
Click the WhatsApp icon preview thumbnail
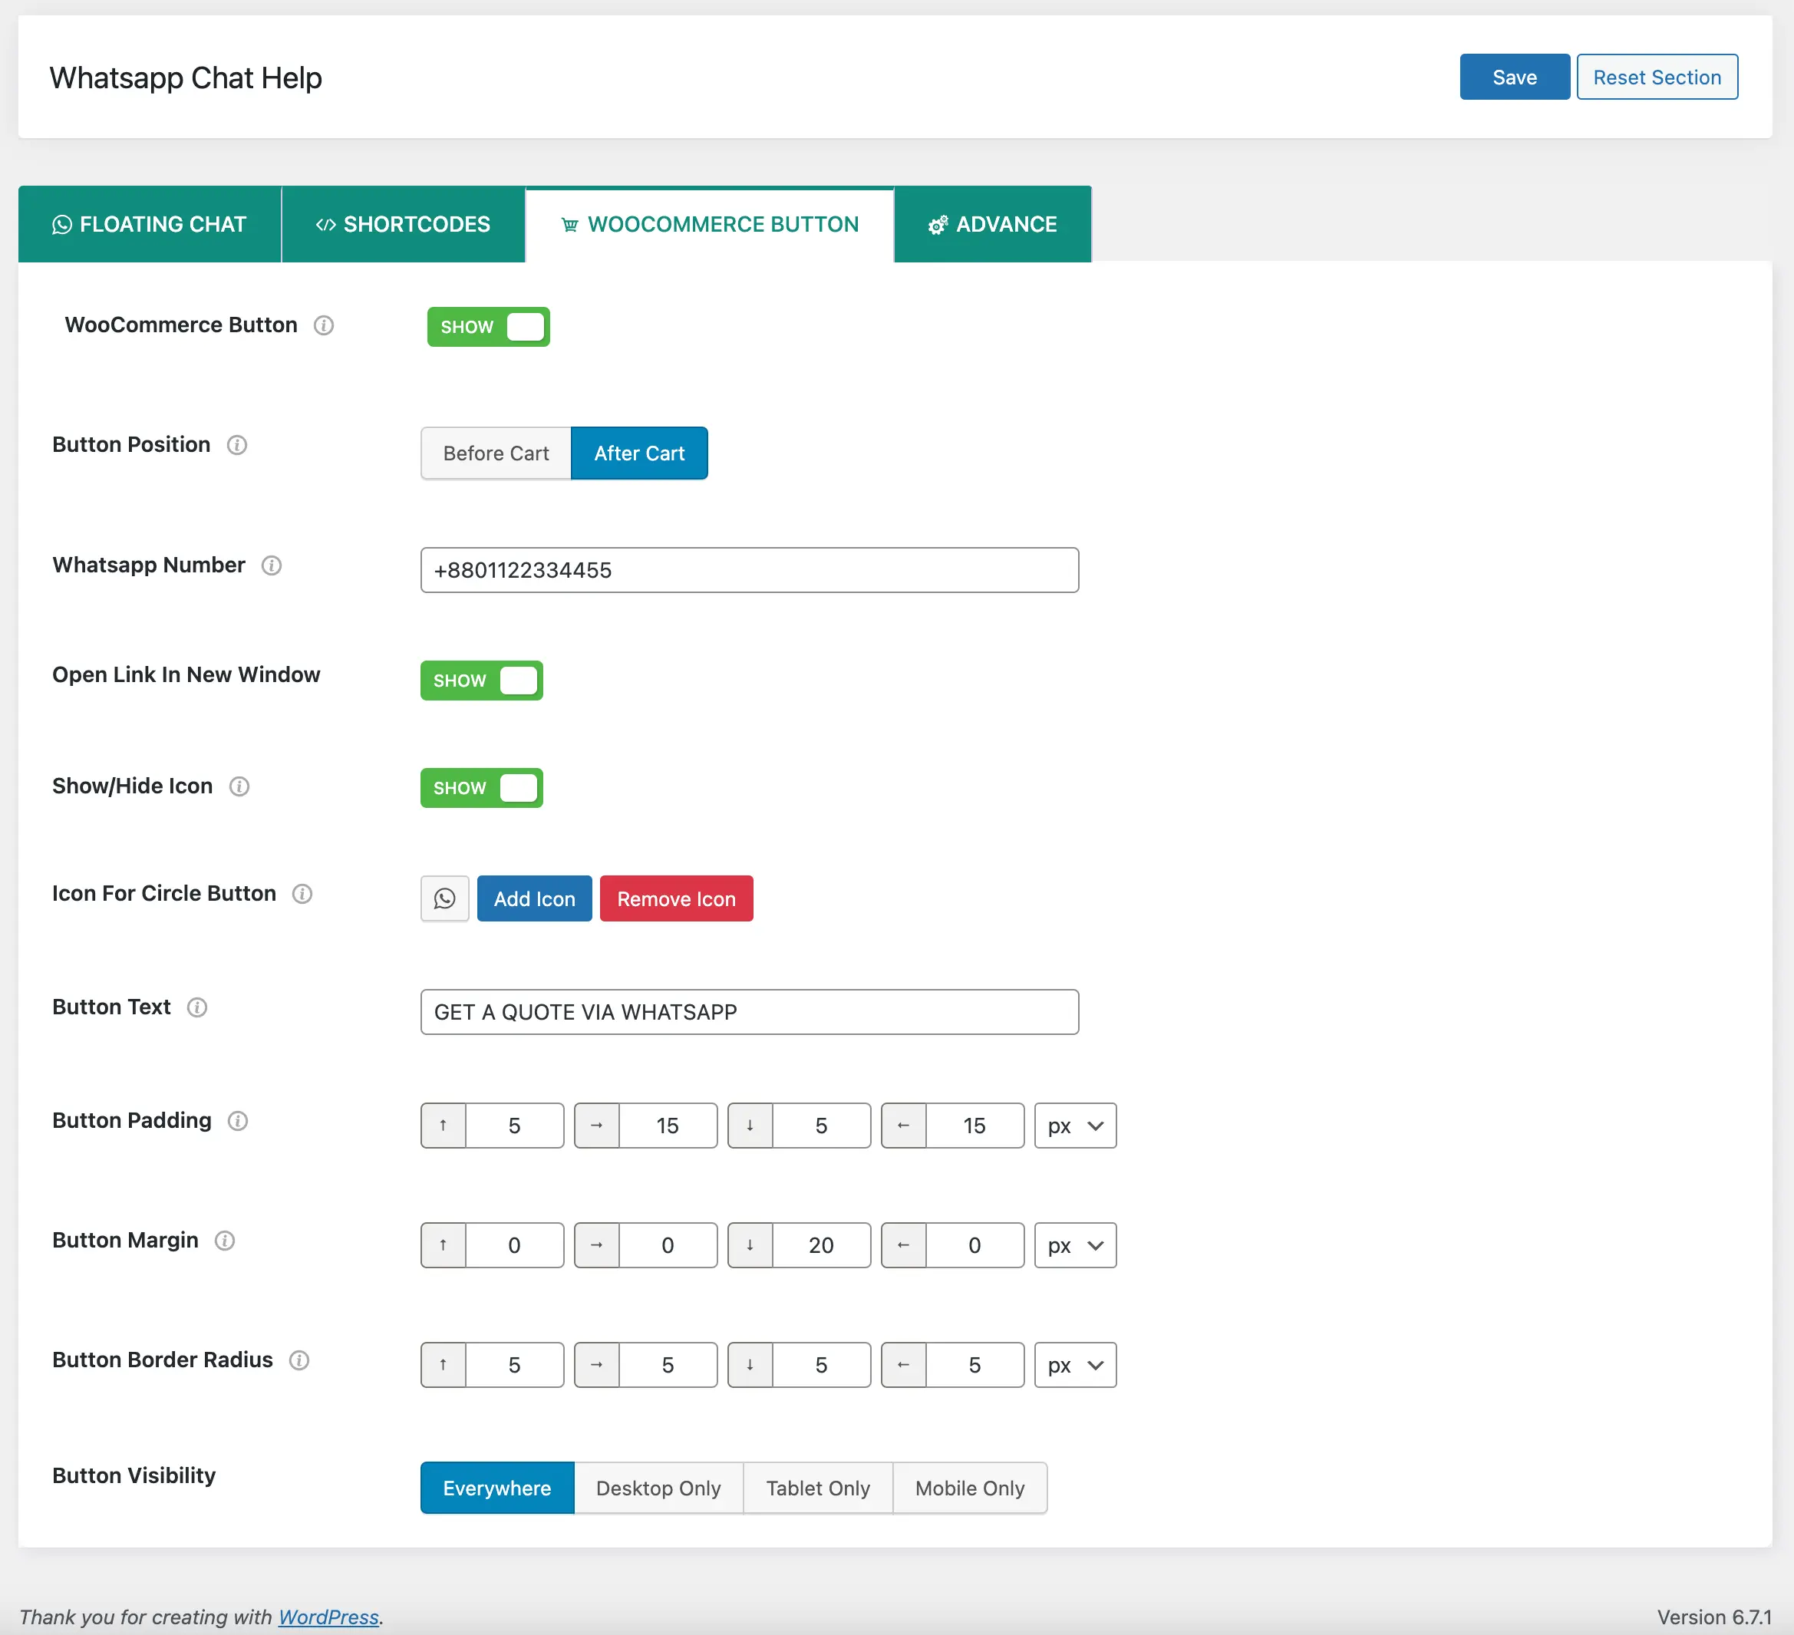pyautogui.click(x=445, y=898)
